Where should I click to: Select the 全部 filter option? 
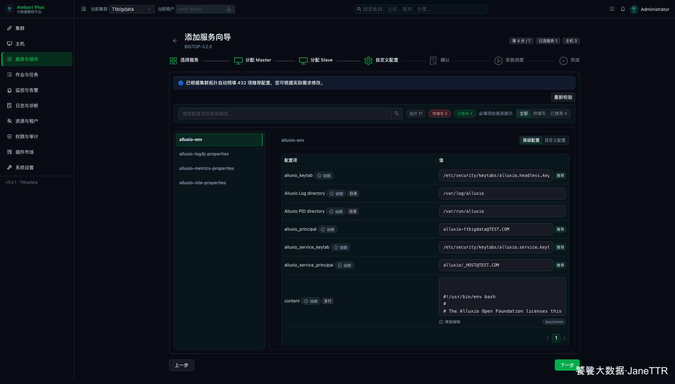[x=523, y=114]
